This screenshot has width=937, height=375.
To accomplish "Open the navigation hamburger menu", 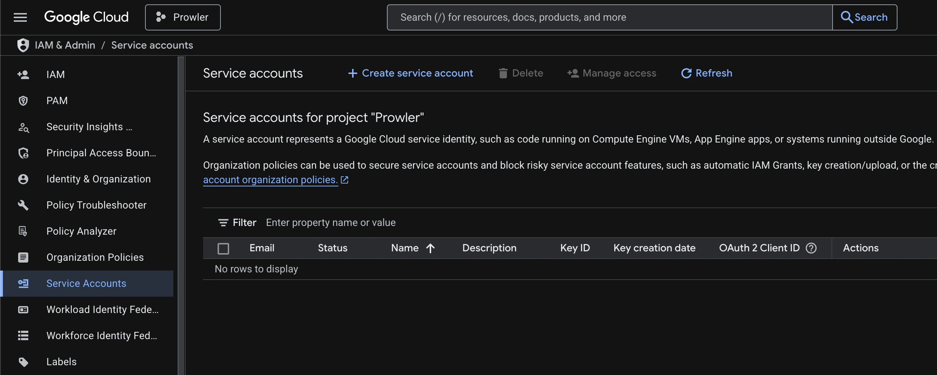I will pos(20,17).
